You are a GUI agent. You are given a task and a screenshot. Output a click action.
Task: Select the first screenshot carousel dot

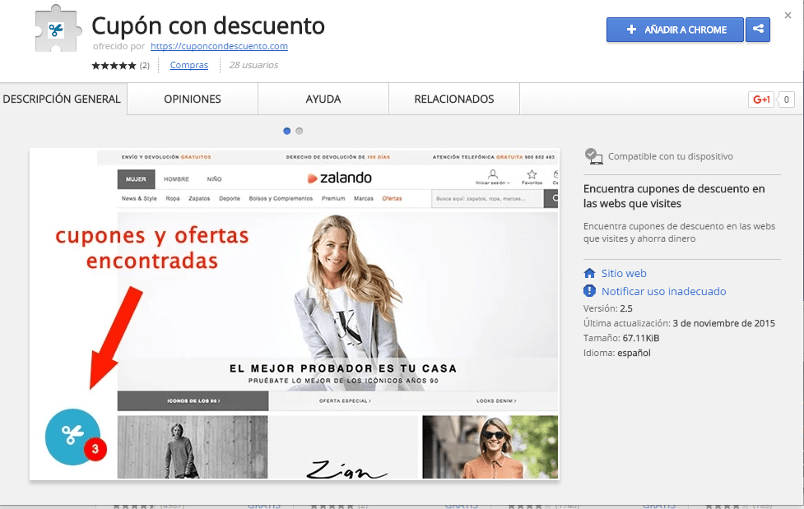[x=286, y=132]
